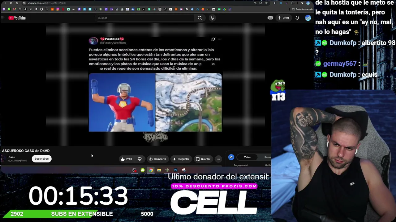This screenshot has height=222, width=396.
Task: Reload the page in Chrome
Action: pos(11,3)
